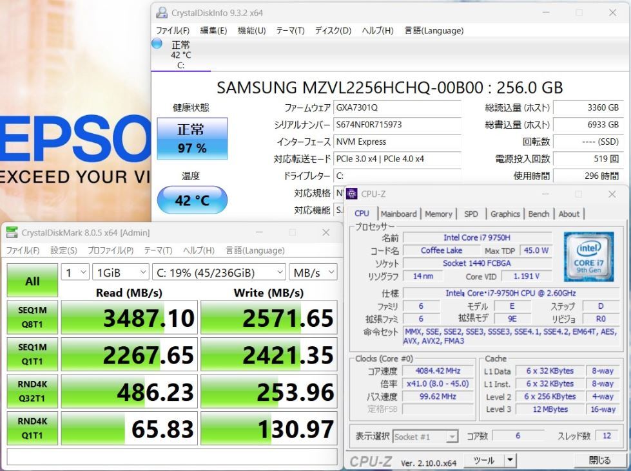Open 設定(S) menu in CrystalDiskMark
The width and height of the screenshot is (631, 471).
64,250
